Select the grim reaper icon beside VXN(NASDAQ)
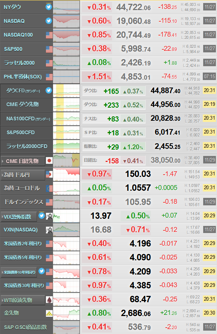The width and height of the screenshot is (217, 334). coord(49,230)
